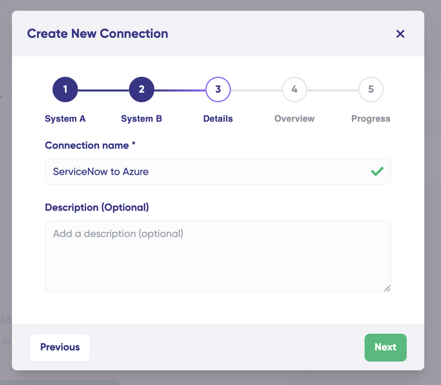The image size is (441, 385).
Task: Click step 2 circle in wizard
Action: pos(141,89)
